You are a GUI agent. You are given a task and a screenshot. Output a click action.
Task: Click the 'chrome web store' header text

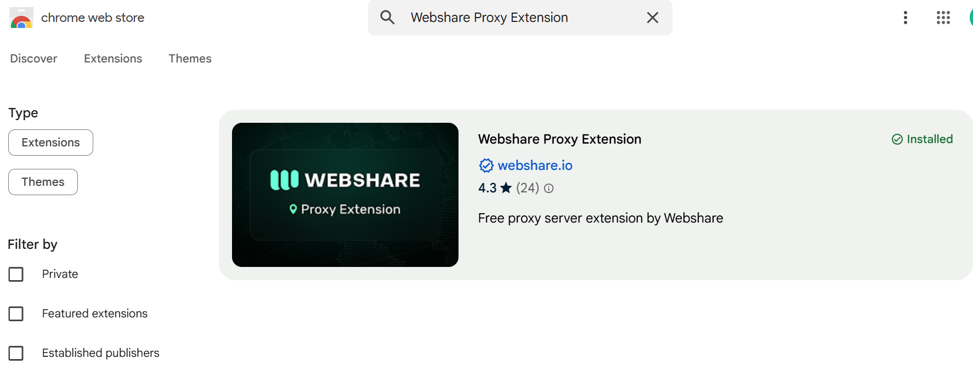(93, 18)
